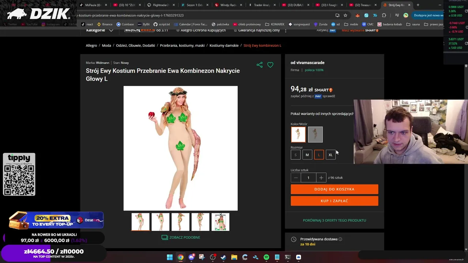Viewport: 468px width, 263px height.
Task: Open Przebrania, kostiumy, maski breadcrumb
Action: [182, 46]
